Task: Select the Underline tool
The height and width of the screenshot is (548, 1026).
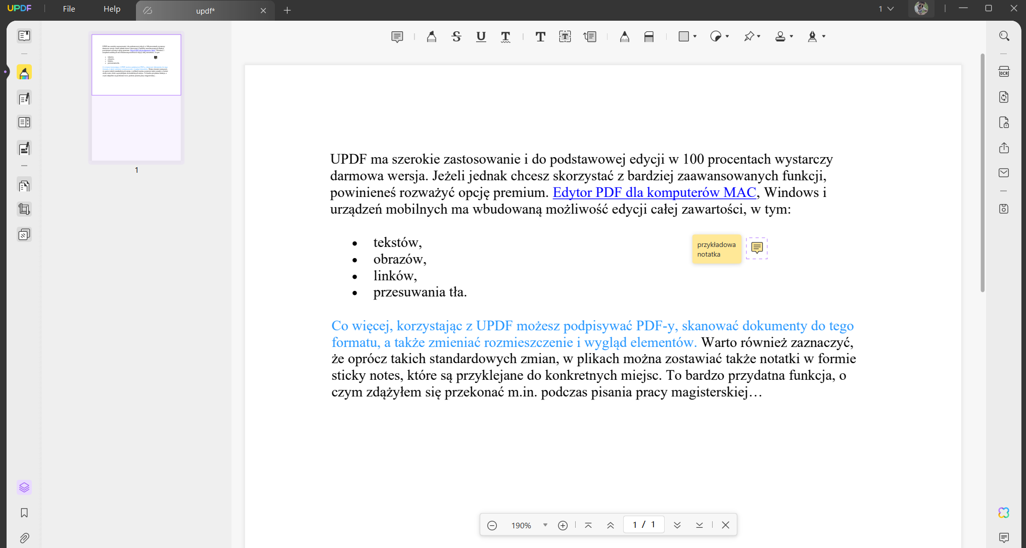Action: coord(481,36)
